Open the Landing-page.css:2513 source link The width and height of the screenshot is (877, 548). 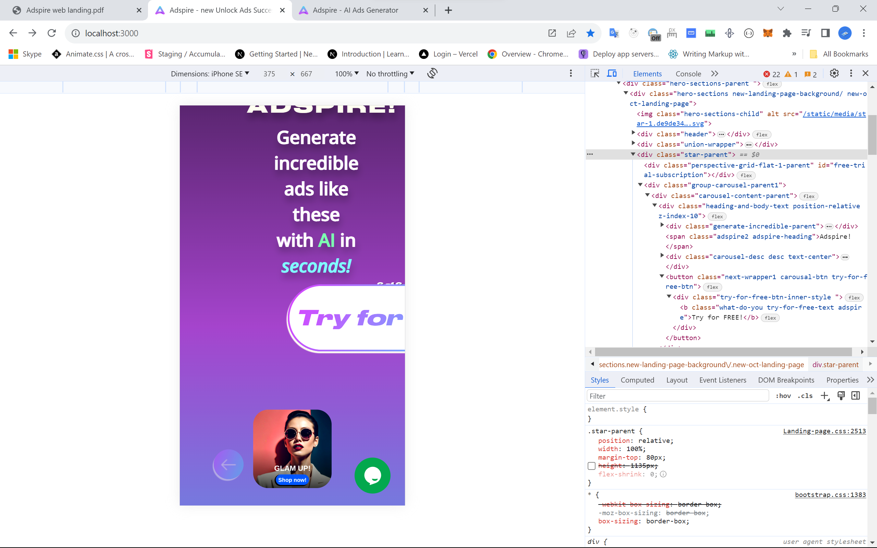824,431
